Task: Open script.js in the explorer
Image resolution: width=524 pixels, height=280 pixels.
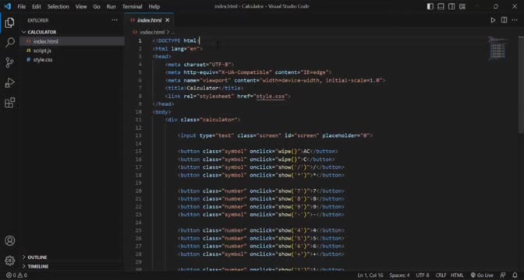Action: click(42, 51)
